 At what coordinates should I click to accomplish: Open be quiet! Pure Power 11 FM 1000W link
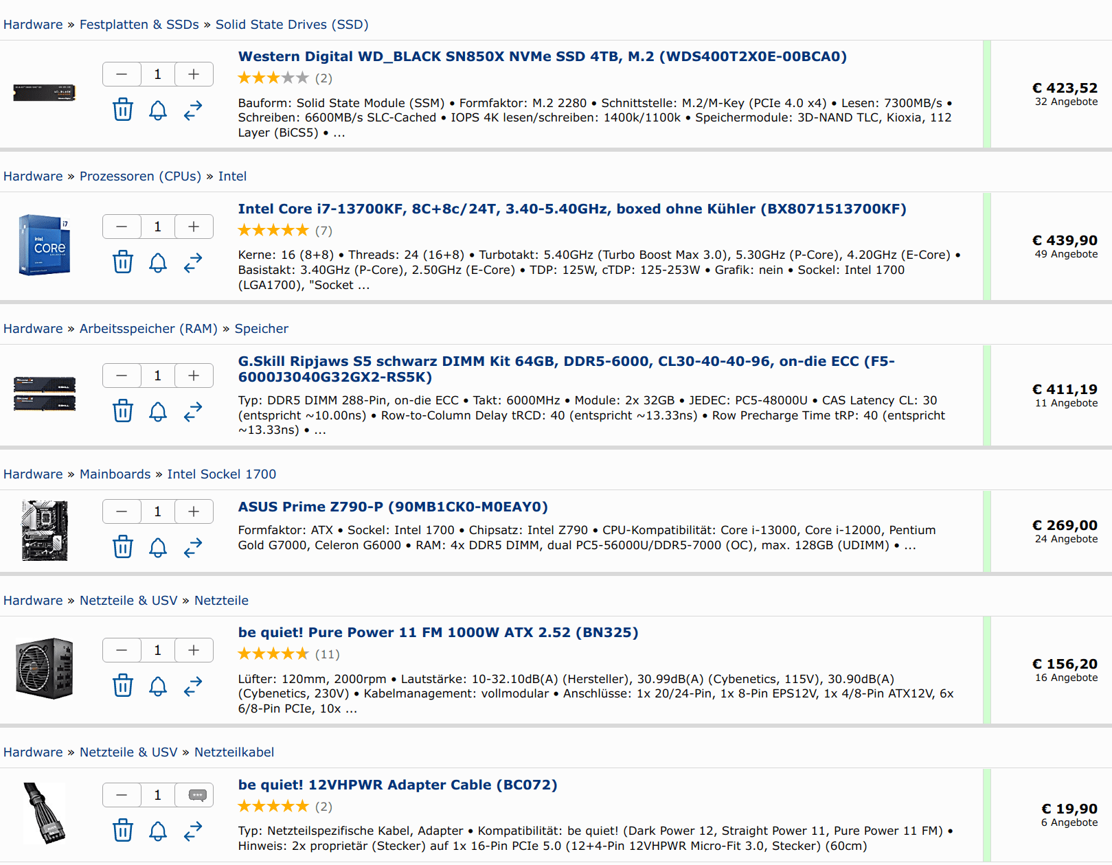[x=438, y=632]
